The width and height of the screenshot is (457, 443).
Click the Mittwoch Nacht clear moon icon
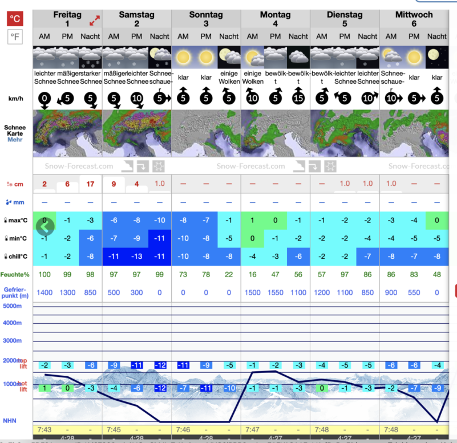point(436,58)
